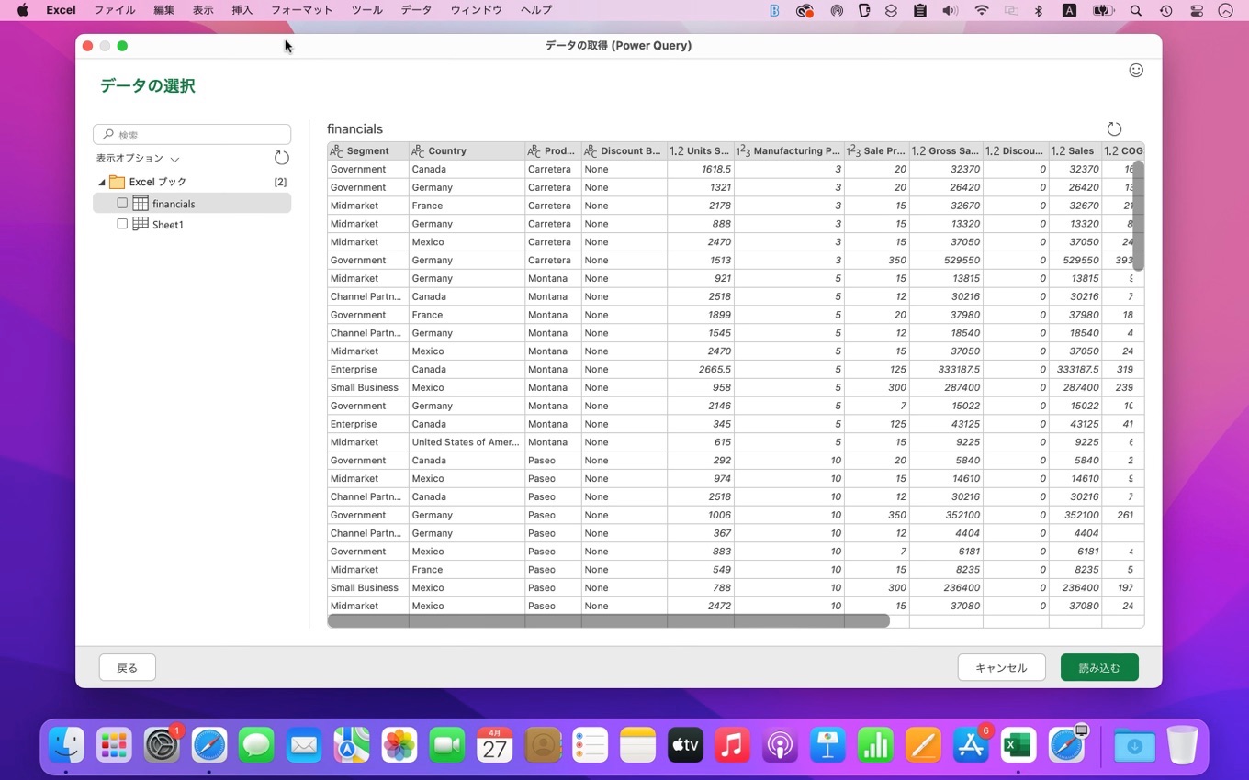
Task: Click the Sheet1 worksheet icon
Action: coord(140,224)
